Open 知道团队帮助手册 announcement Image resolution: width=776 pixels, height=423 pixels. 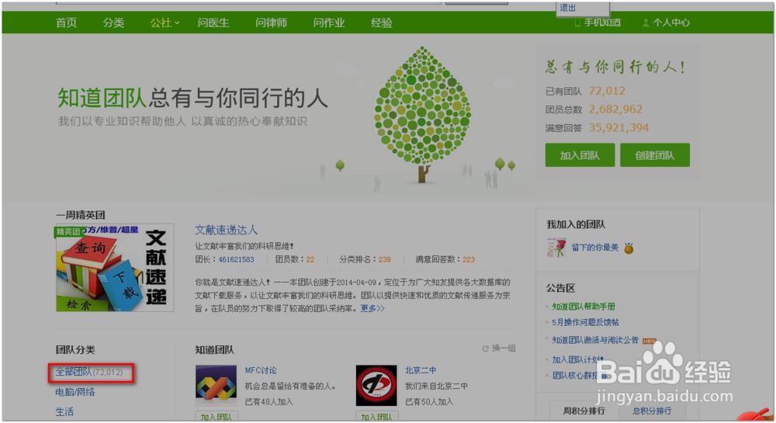(584, 307)
